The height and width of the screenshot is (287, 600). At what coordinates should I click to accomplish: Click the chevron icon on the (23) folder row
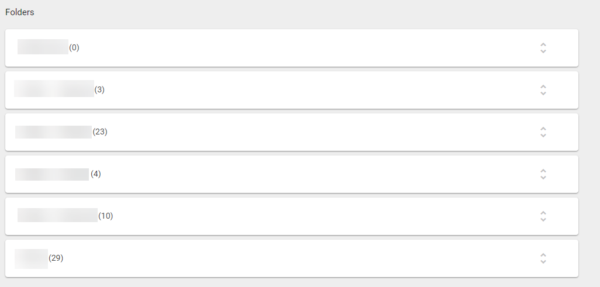[543, 132]
